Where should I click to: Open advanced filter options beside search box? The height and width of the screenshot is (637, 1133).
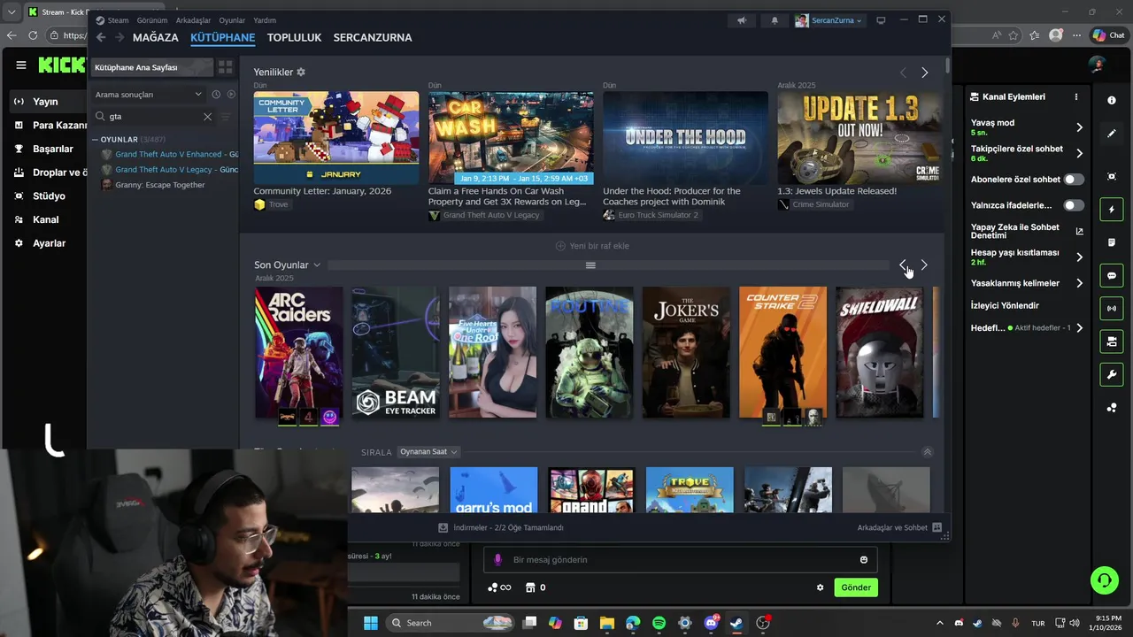[225, 116]
